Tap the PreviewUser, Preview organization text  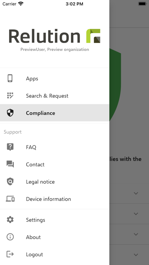coord(55,49)
